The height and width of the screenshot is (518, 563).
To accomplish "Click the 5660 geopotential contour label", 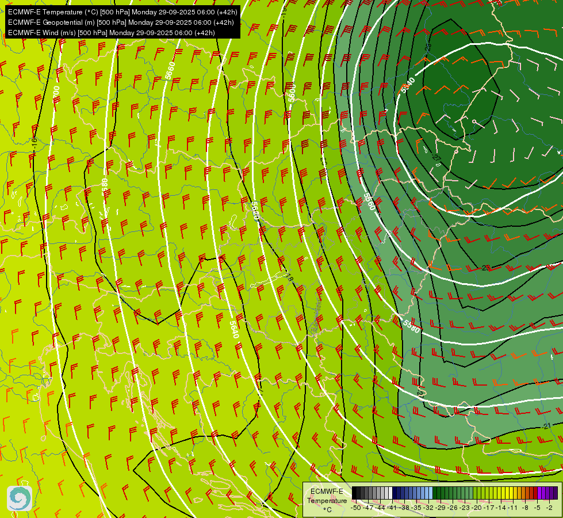I will point(170,70).
